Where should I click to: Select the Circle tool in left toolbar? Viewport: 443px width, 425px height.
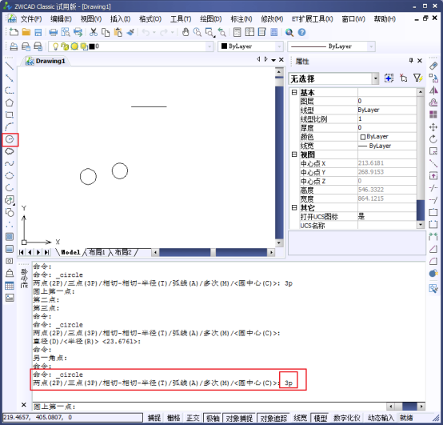tap(10, 139)
